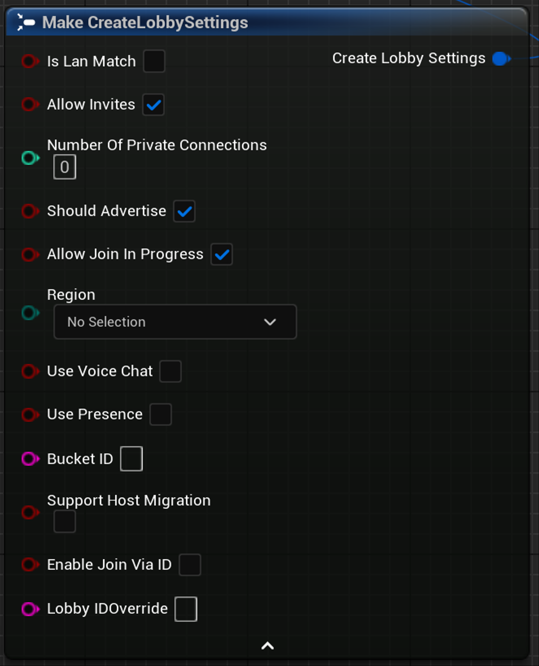The height and width of the screenshot is (666, 539).
Task: Click the Lobby IDOverride string pin
Action: pyautogui.click(x=30, y=609)
